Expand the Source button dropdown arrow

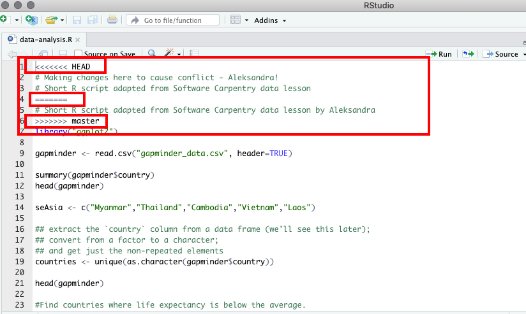(523, 54)
